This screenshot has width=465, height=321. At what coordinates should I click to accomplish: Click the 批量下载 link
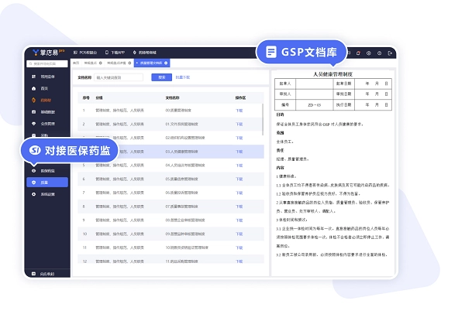tap(183, 77)
